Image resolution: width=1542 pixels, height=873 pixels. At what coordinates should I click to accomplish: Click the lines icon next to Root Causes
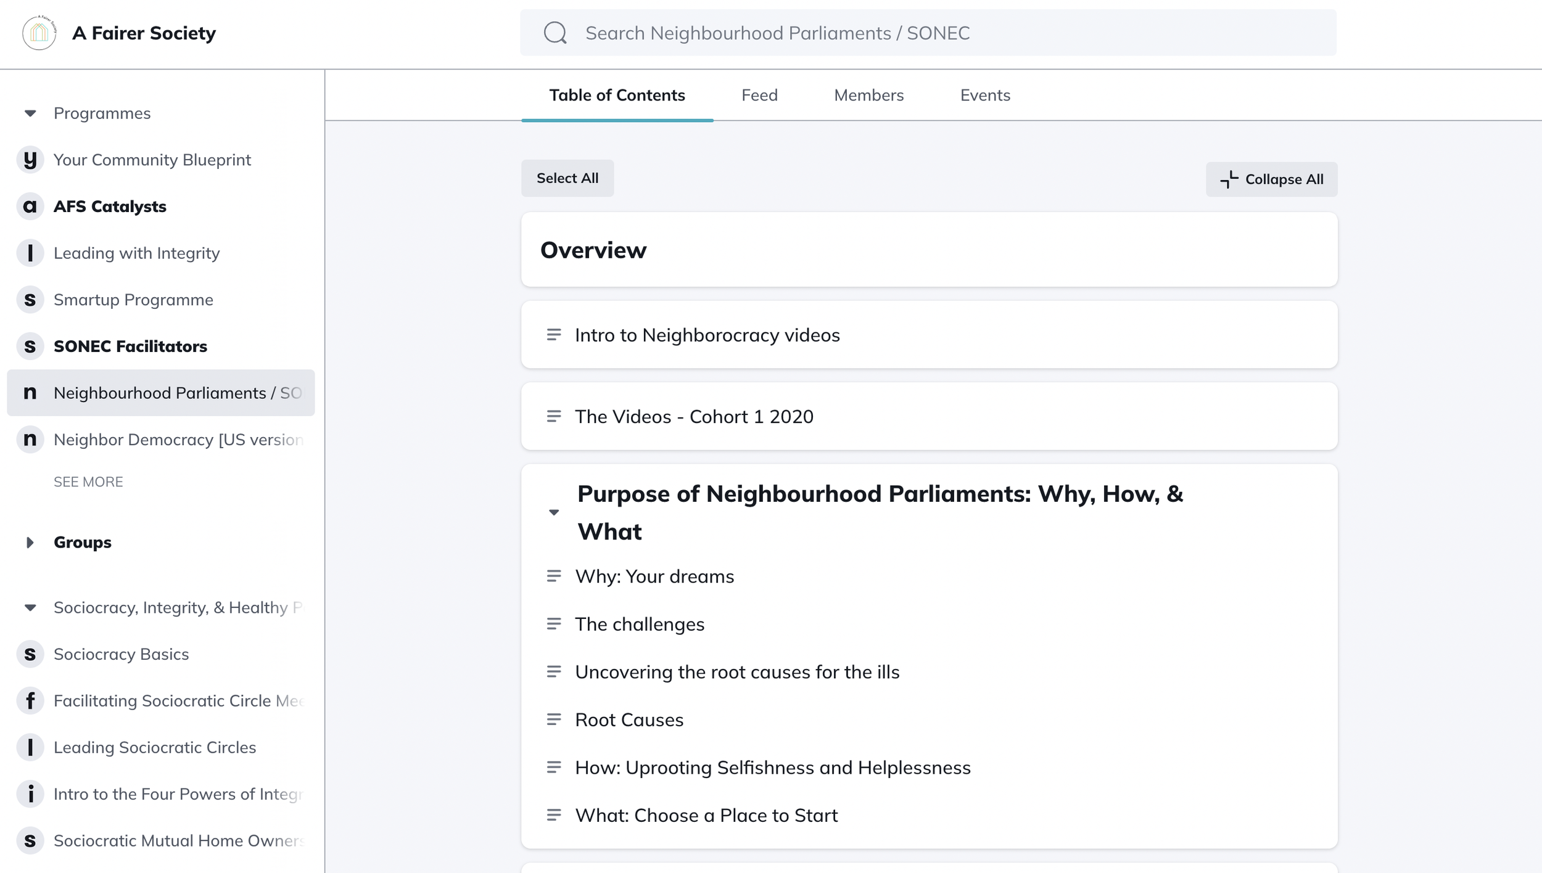(x=554, y=719)
